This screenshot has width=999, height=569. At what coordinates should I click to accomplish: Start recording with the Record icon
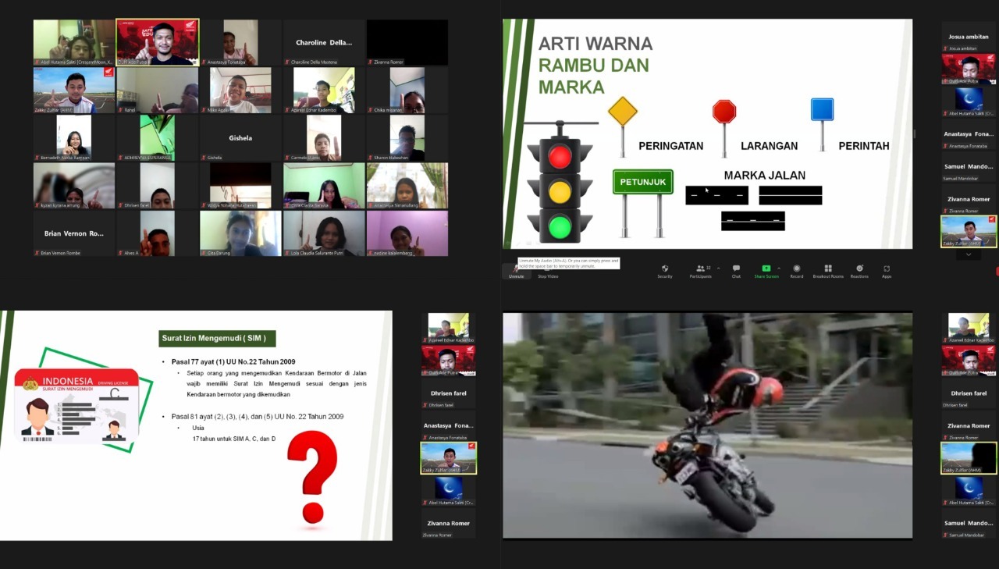pyautogui.click(x=796, y=269)
